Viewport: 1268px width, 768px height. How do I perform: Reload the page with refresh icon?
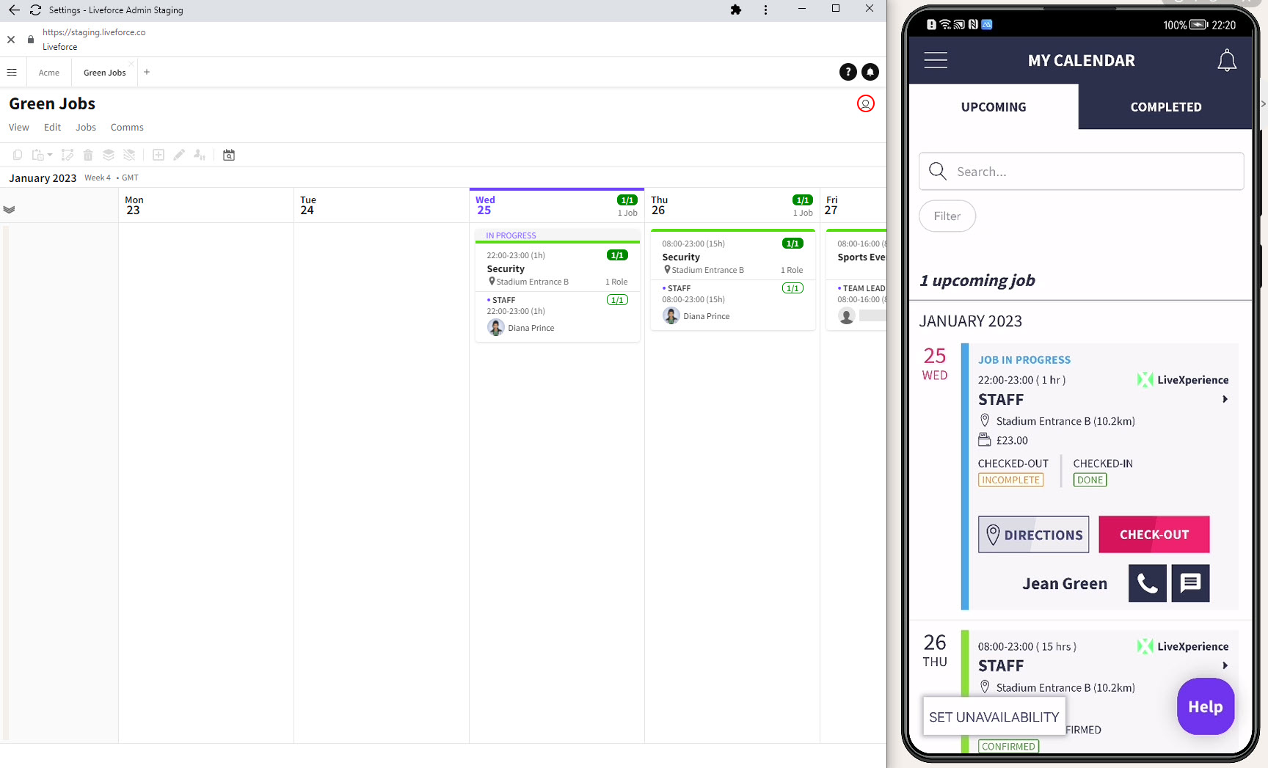(35, 10)
